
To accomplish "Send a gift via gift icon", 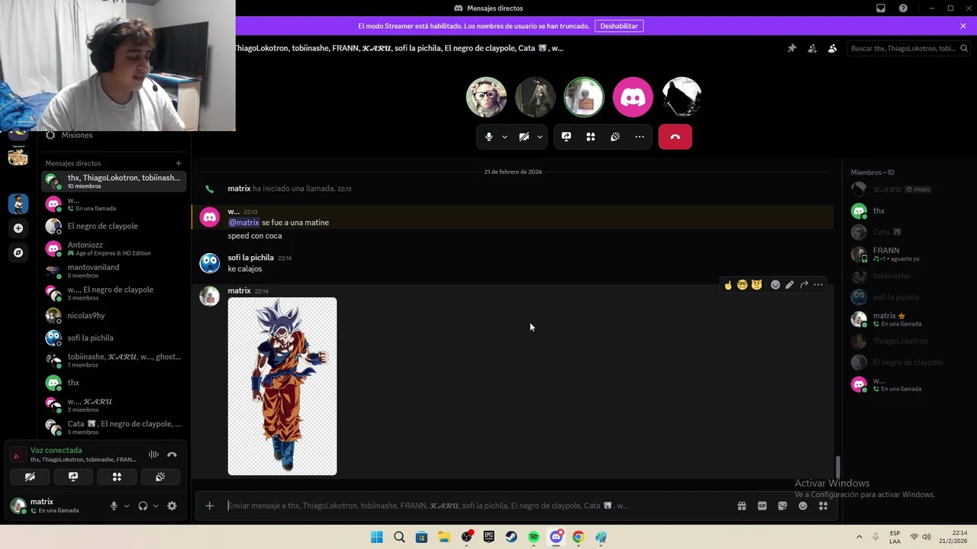I will (x=742, y=506).
